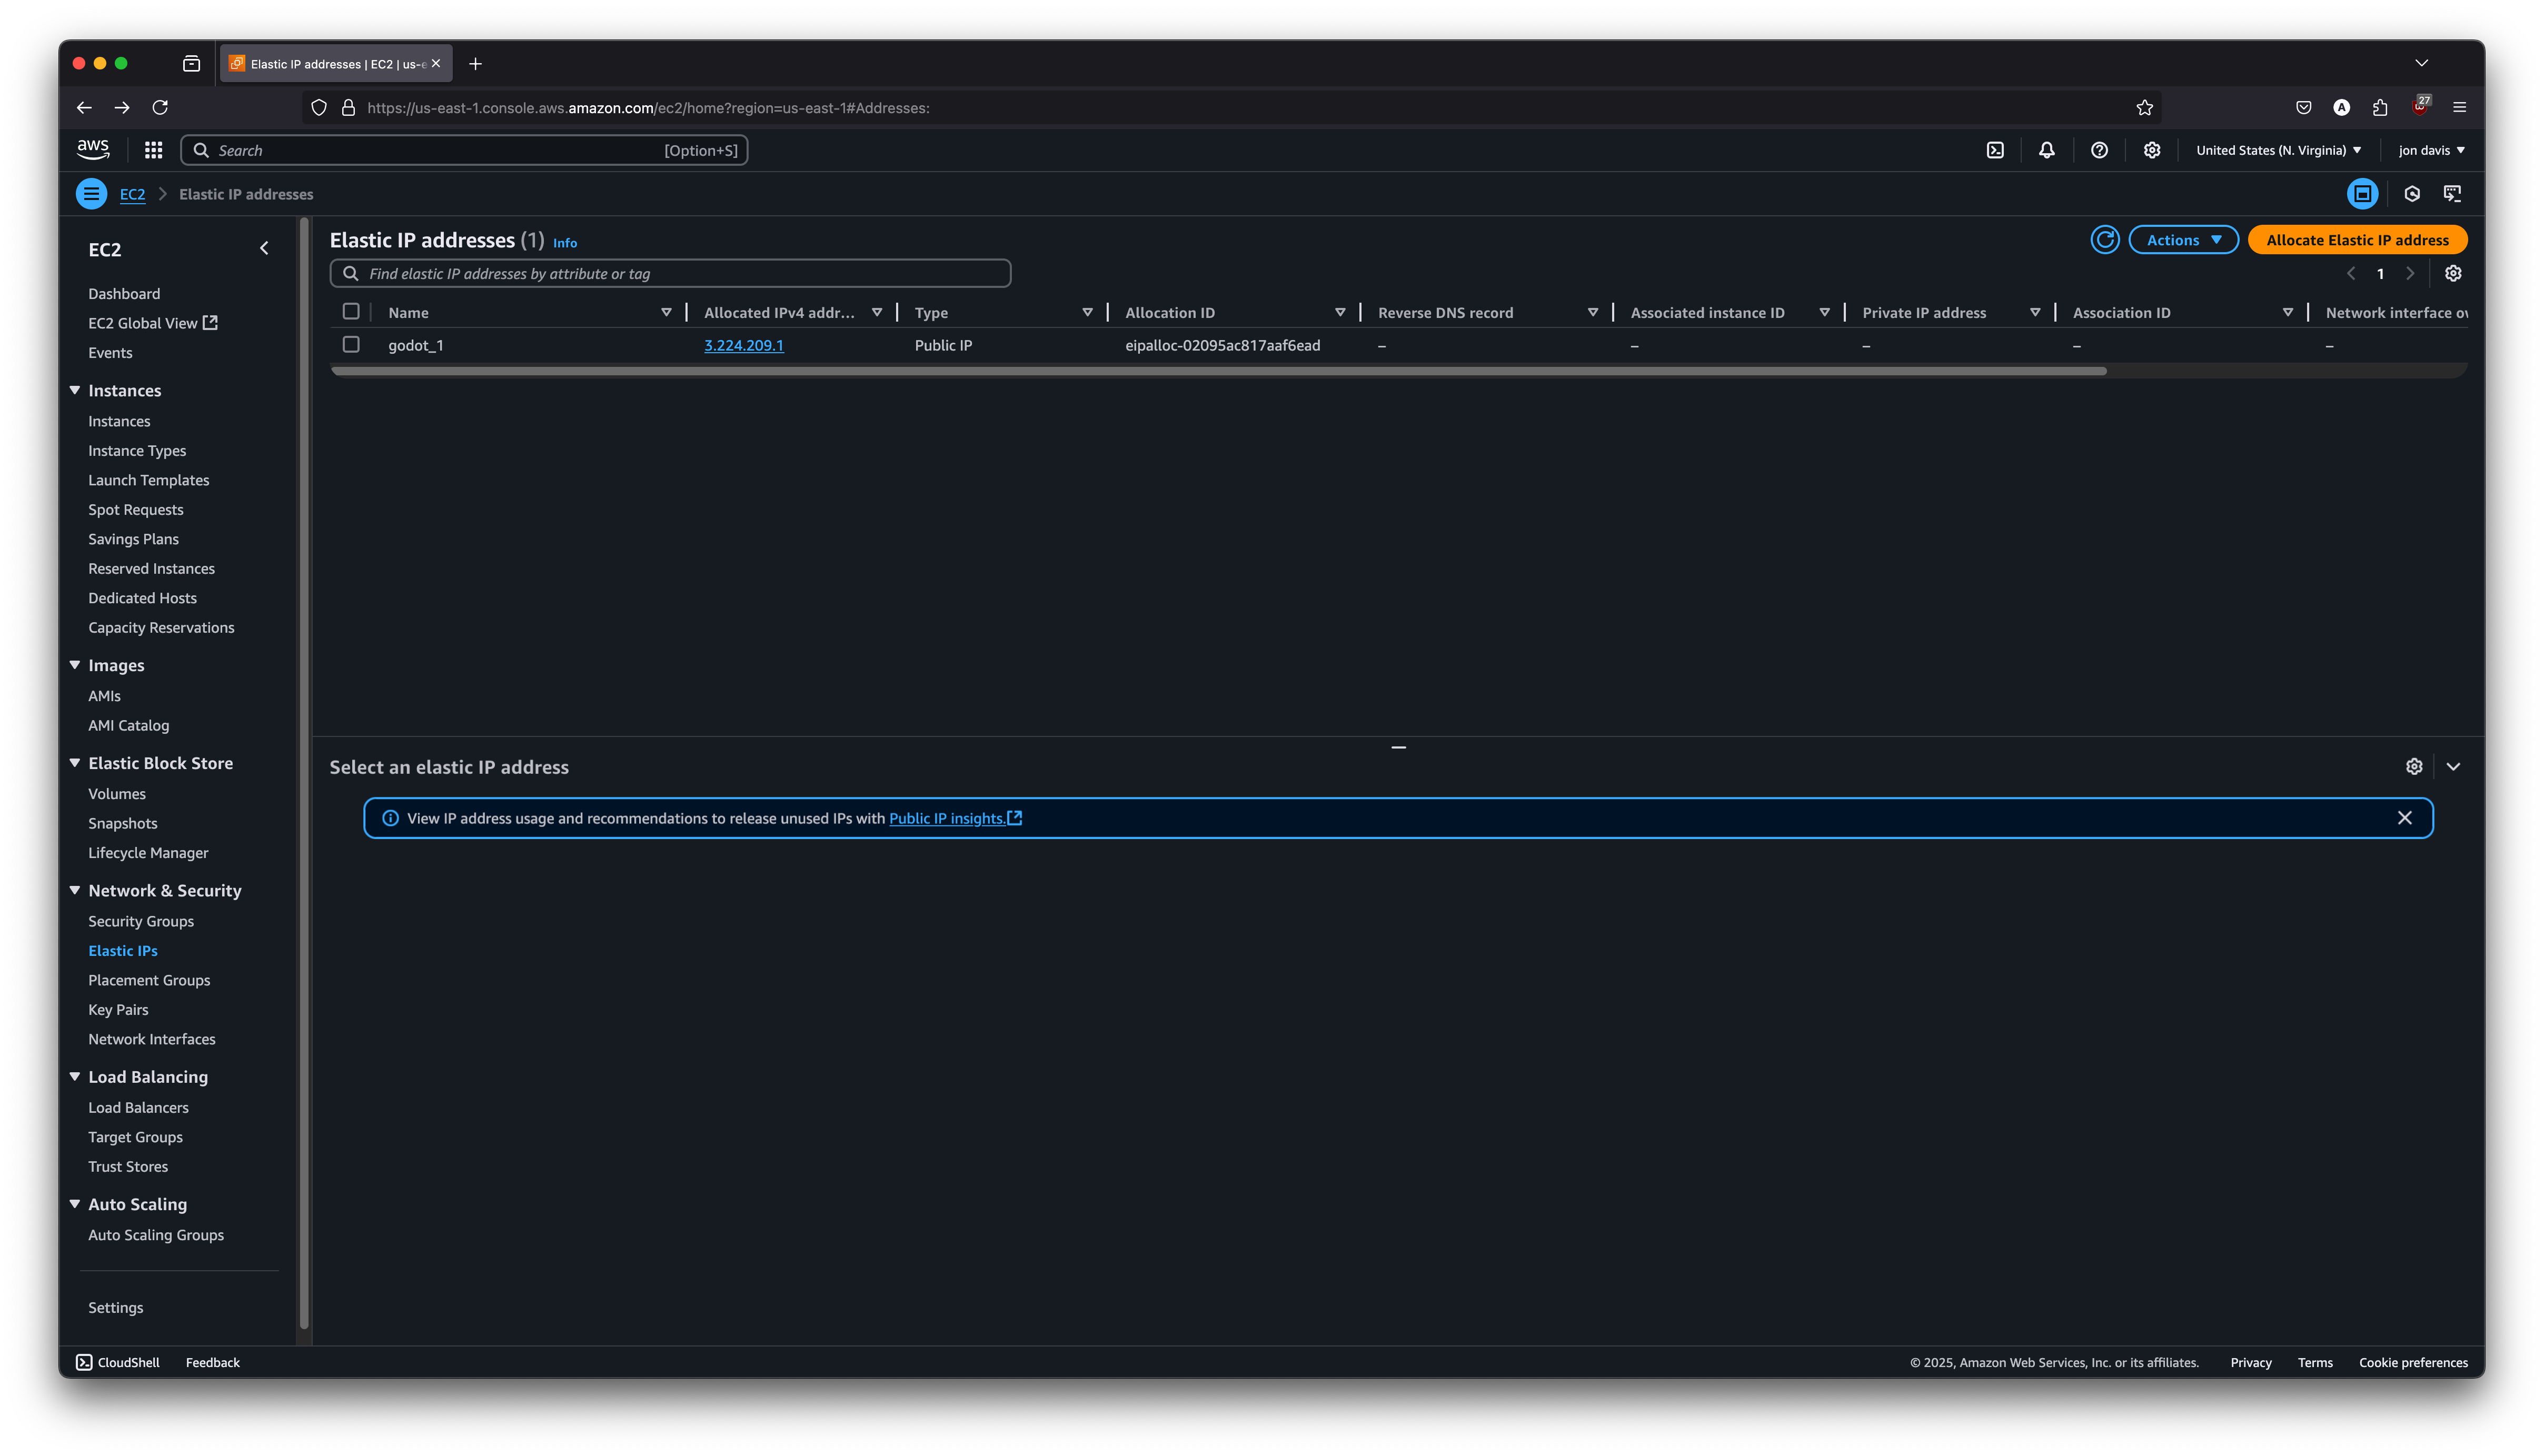This screenshot has width=2544, height=1456.
Task: Go back in browser history
Action: 84,107
